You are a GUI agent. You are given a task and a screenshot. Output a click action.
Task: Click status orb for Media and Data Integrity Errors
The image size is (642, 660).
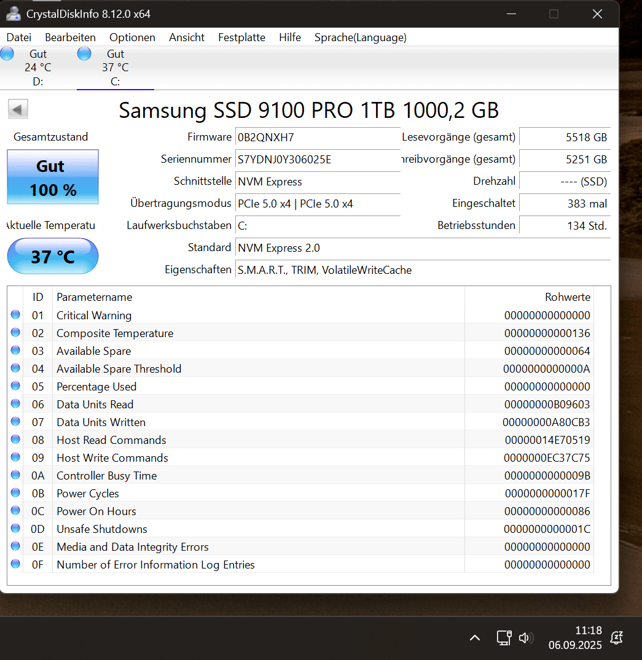click(15, 546)
